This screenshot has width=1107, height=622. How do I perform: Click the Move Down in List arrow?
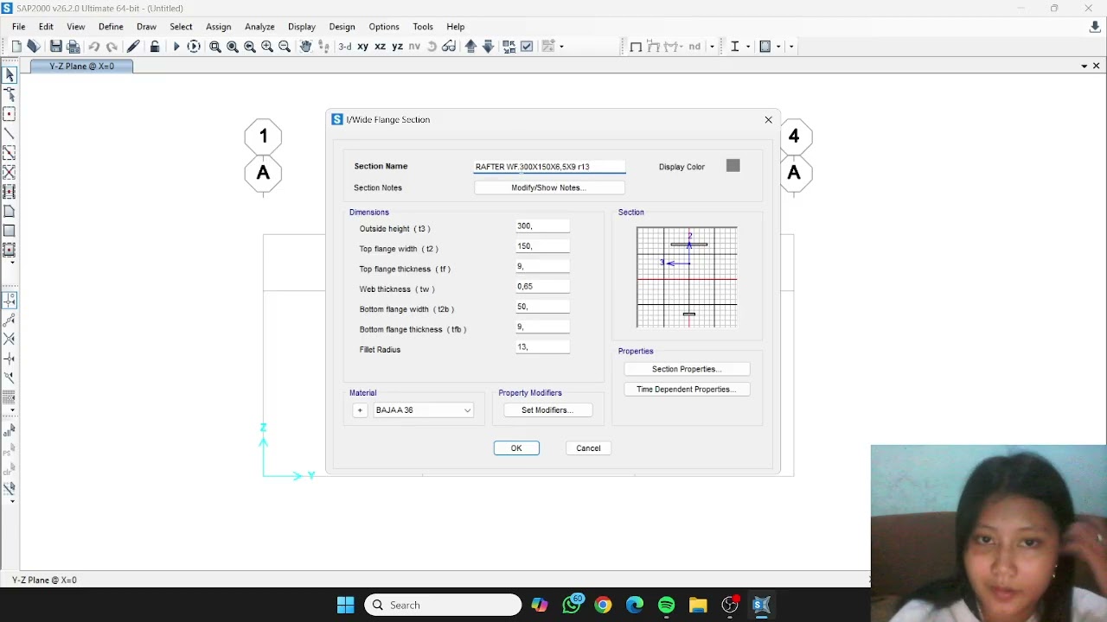(x=488, y=47)
